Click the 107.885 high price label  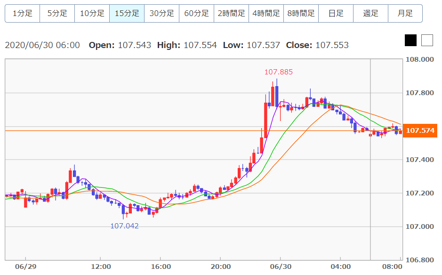click(x=279, y=72)
